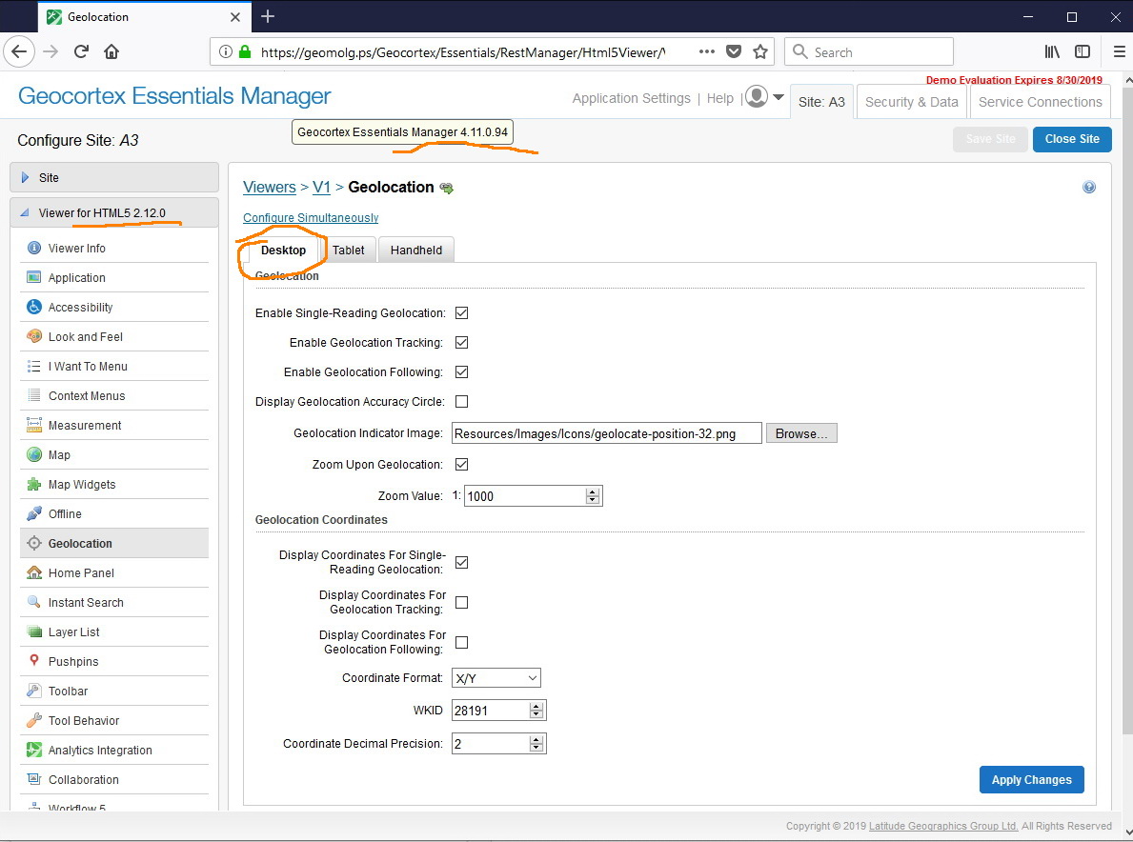Click the Home Panel house icon
The image size is (1133, 842).
click(x=34, y=572)
